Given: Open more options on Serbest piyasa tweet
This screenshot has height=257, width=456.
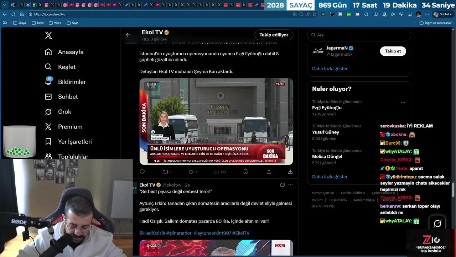Looking at the screenshot, I should [290, 185].
